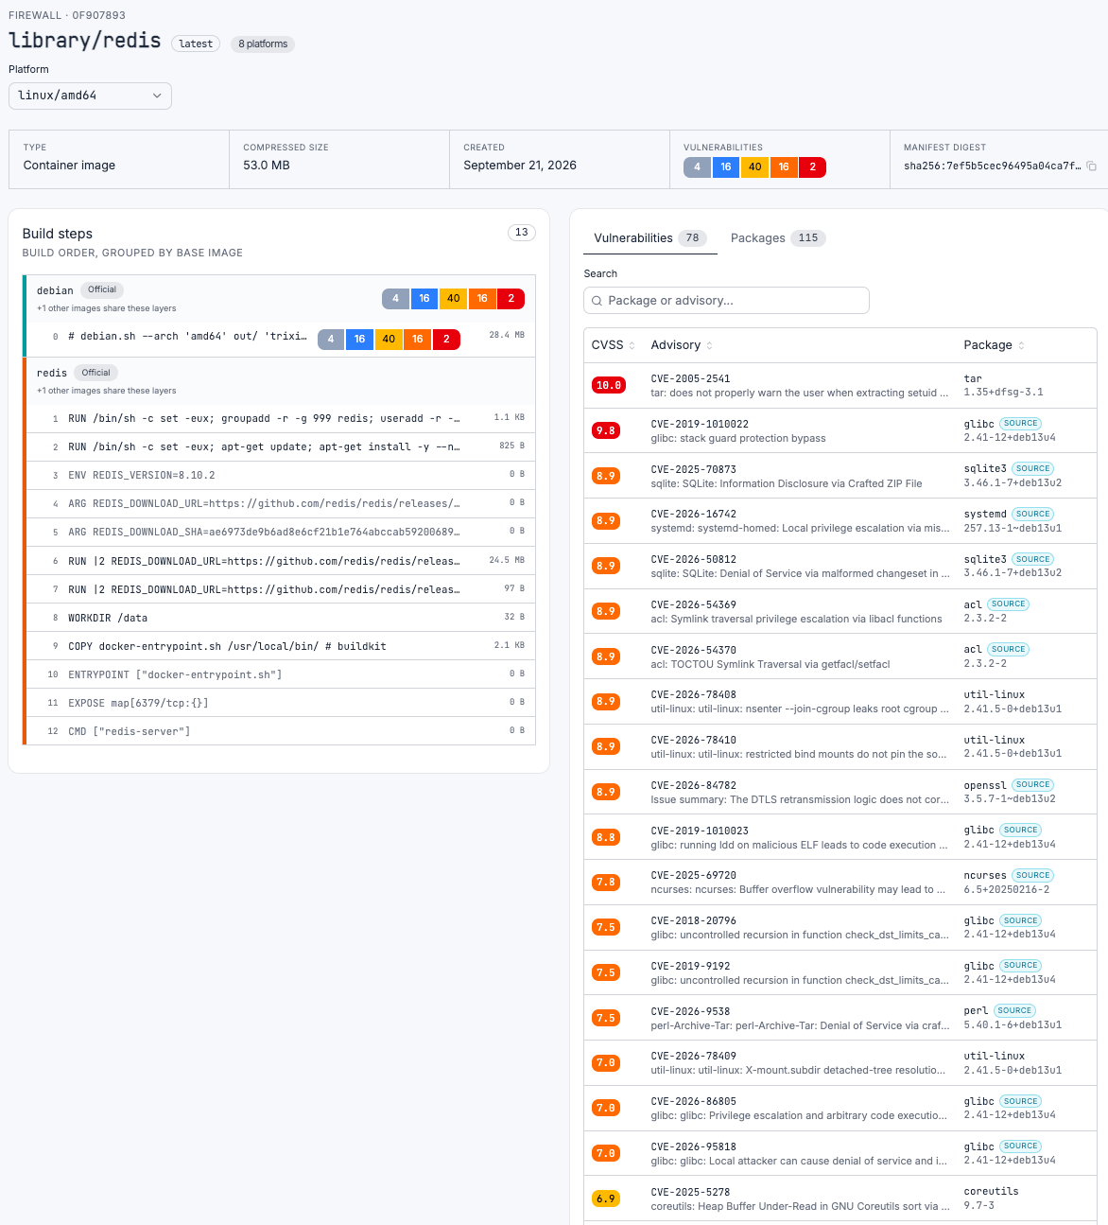
Task: Click SOURCE tag next to openssl package
Action: coord(1032,785)
